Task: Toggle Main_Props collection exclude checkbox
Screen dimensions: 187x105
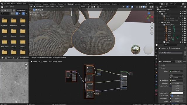Action: coord(181,22)
